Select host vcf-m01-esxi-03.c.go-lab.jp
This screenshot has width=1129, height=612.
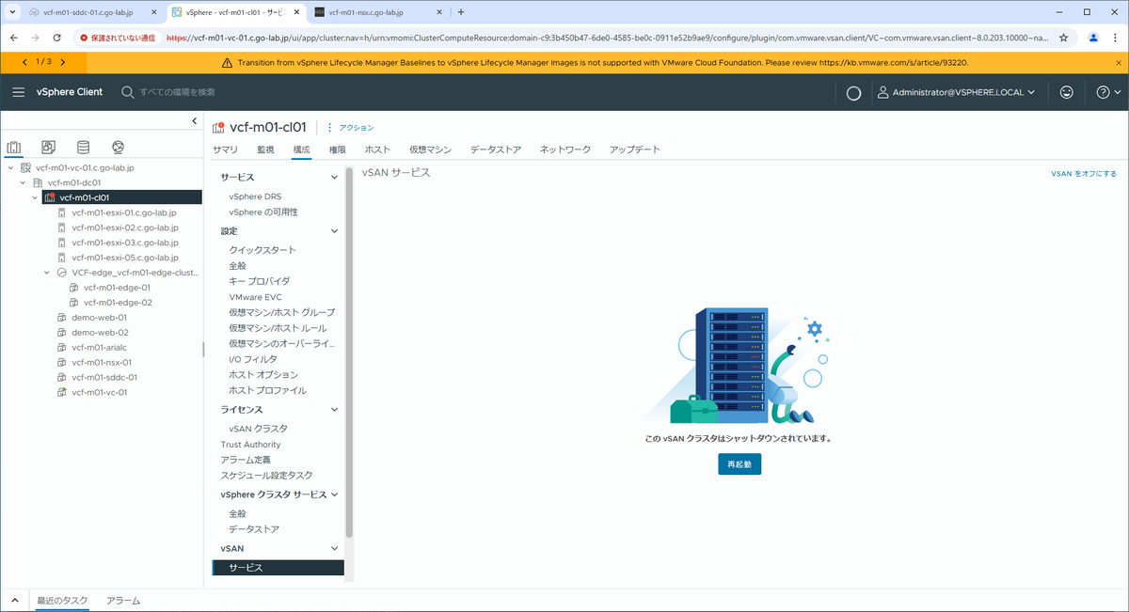tap(124, 243)
